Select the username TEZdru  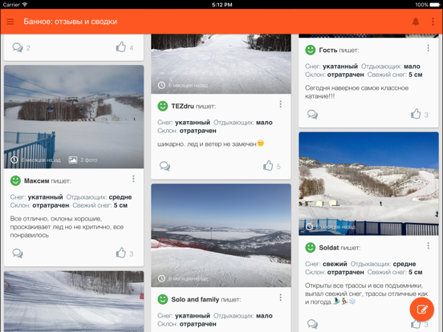pos(182,106)
